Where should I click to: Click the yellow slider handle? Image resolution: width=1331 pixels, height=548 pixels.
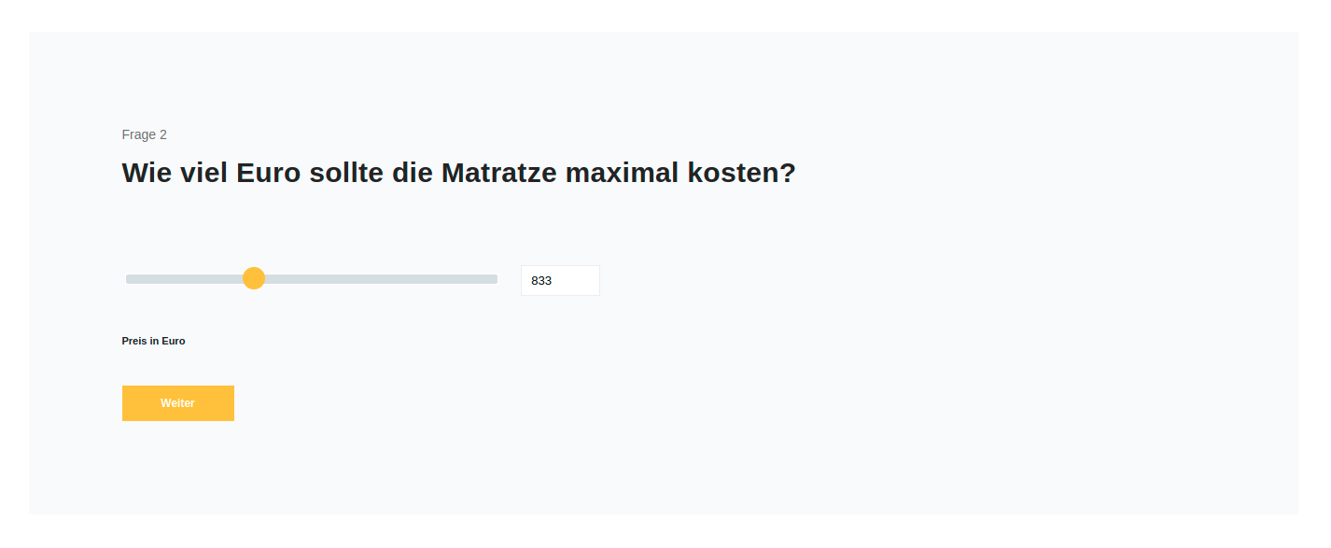(x=254, y=278)
